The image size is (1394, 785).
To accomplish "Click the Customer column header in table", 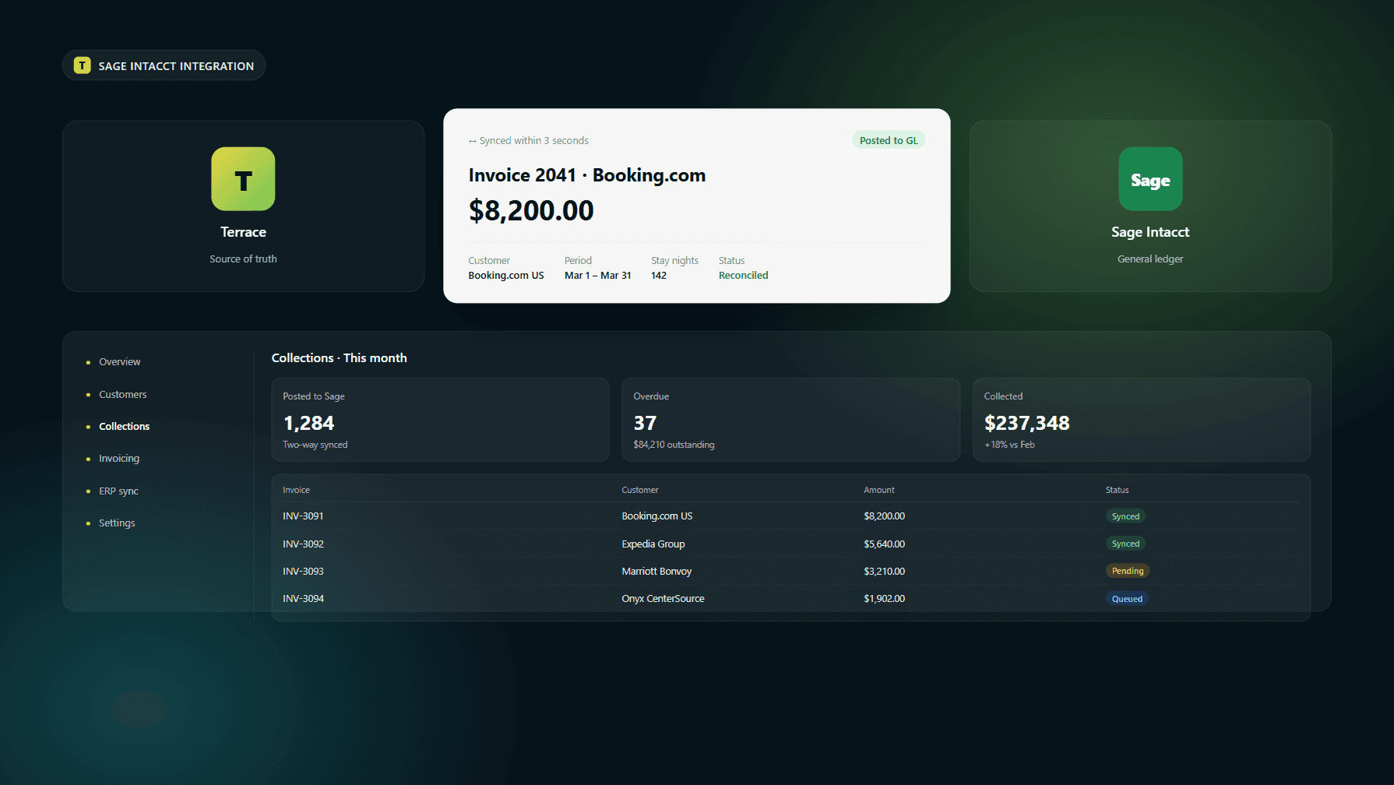I will point(639,490).
